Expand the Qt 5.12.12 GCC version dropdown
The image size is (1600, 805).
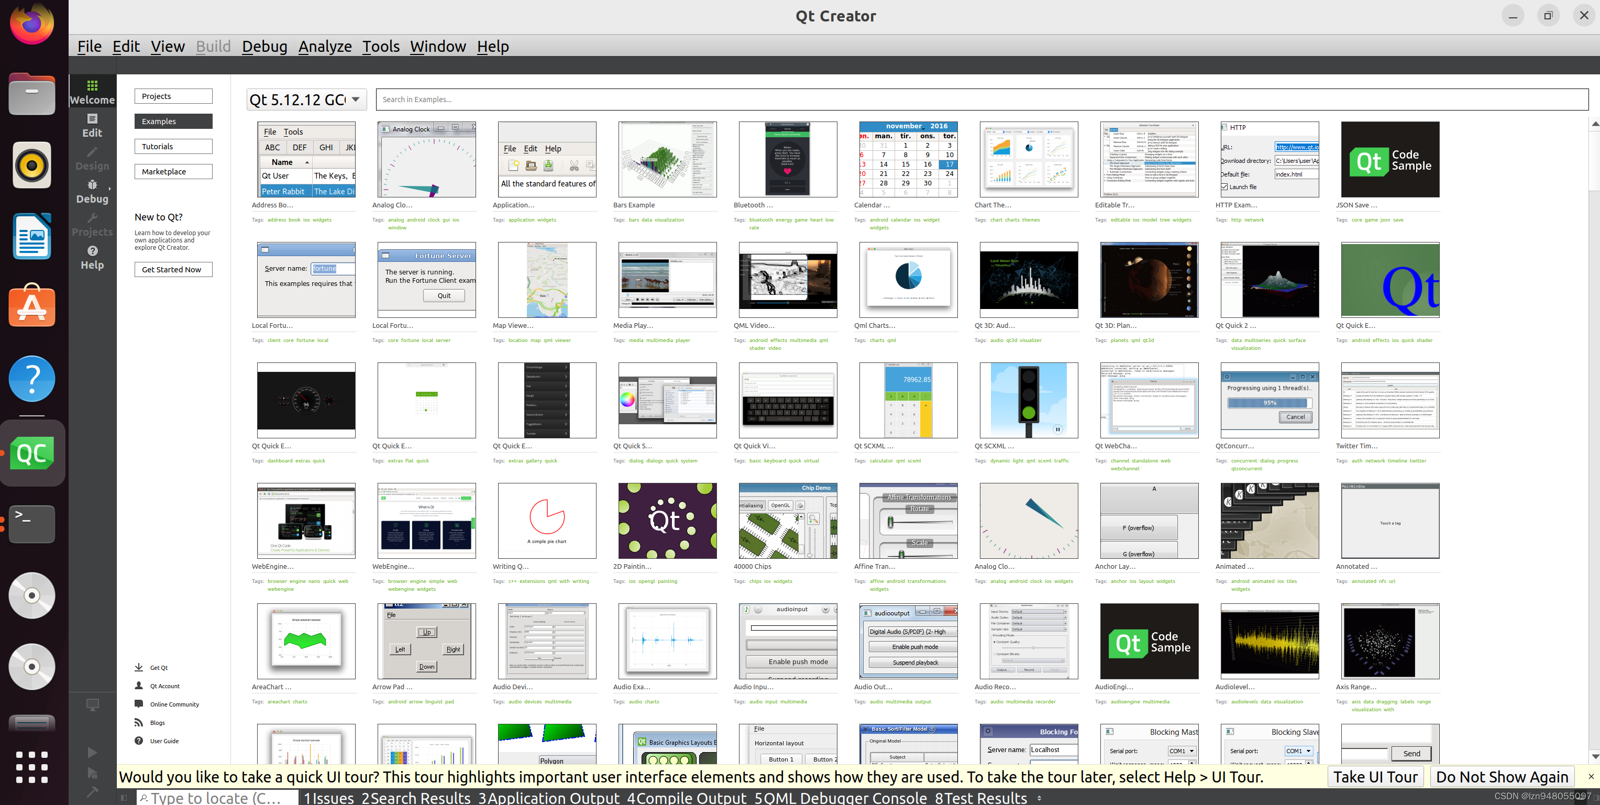tap(355, 100)
